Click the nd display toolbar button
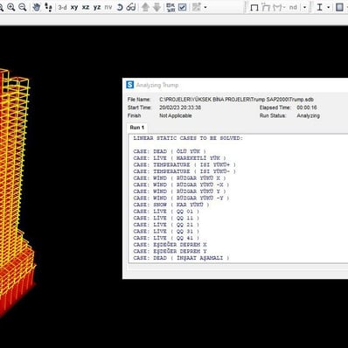 click(x=293, y=7)
